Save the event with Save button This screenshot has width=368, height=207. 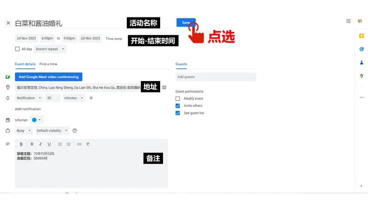tap(186, 22)
